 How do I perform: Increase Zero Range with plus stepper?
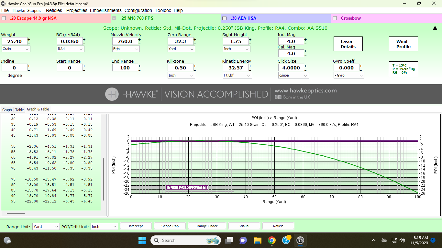(x=195, y=40)
